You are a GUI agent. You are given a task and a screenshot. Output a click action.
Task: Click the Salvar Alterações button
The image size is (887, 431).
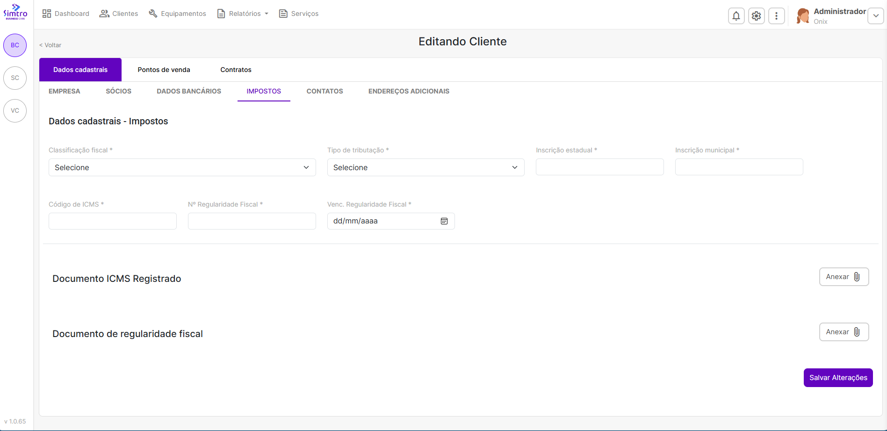tap(838, 378)
